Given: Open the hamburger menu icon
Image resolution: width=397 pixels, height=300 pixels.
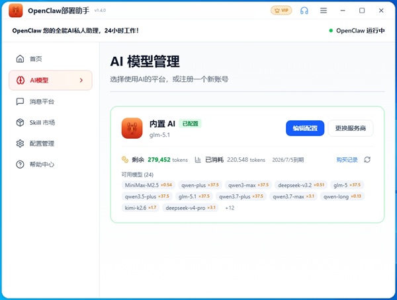Looking at the screenshot, I should pyautogui.click(x=324, y=11).
